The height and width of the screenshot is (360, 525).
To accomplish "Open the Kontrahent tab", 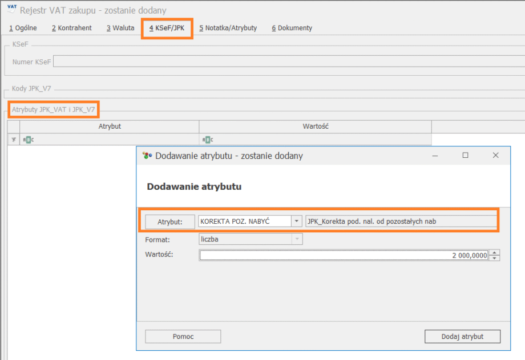I will pyautogui.click(x=71, y=28).
